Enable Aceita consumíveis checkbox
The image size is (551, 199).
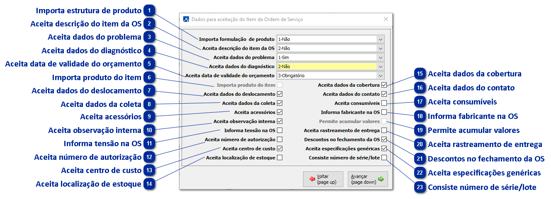(384, 103)
